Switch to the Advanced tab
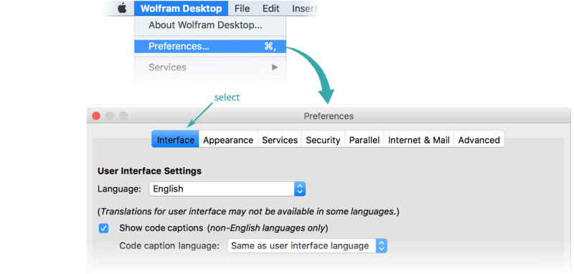 click(479, 140)
